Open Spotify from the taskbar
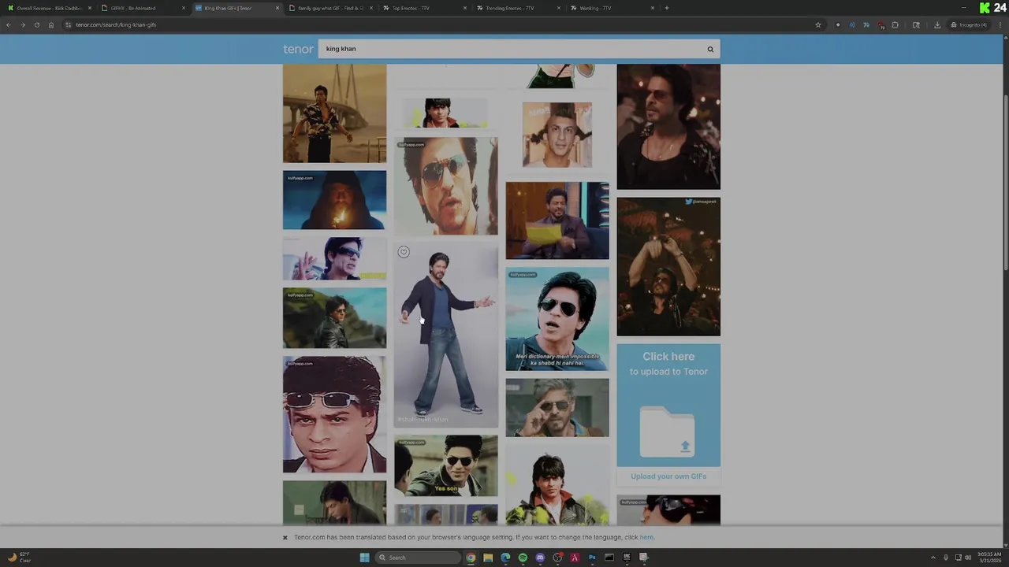1009x567 pixels. click(523, 558)
